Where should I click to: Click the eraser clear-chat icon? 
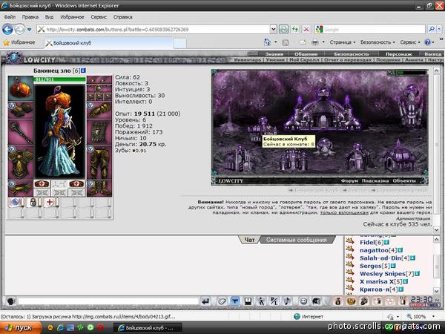[222, 301]
